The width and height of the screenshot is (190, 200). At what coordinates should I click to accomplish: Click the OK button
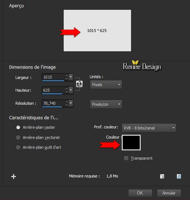140,193
